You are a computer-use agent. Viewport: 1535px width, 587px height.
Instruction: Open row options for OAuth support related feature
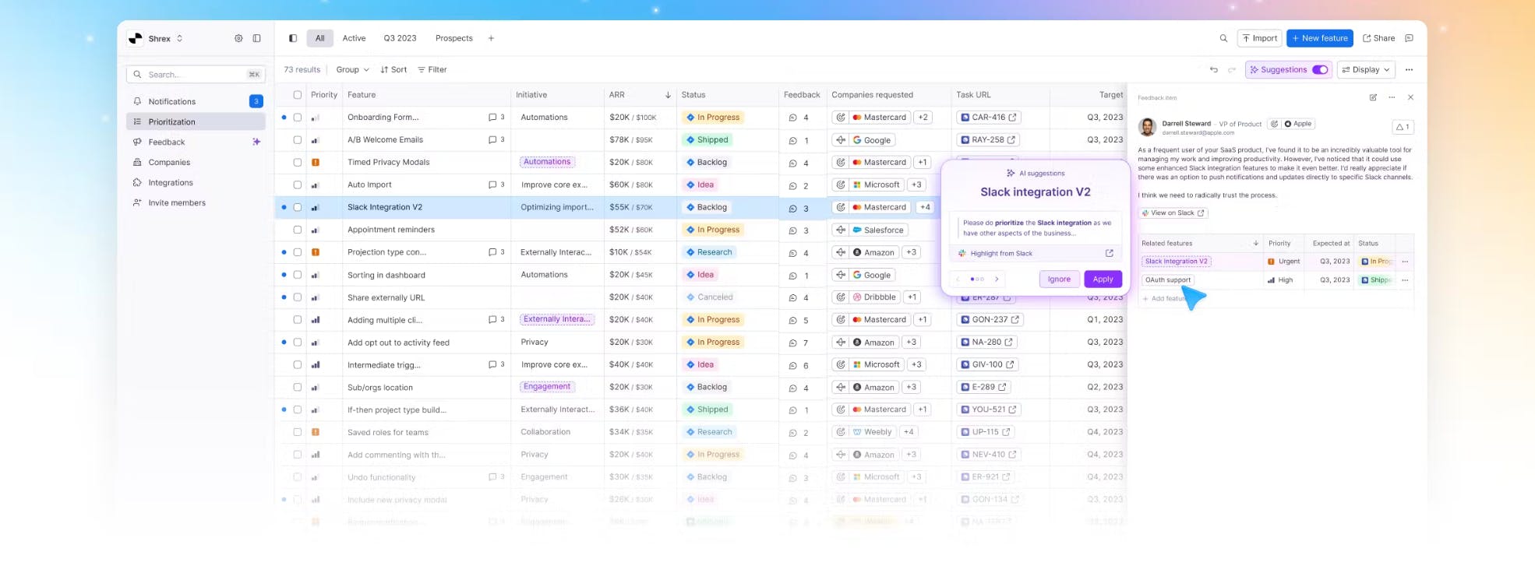(x=1405, y=280)
